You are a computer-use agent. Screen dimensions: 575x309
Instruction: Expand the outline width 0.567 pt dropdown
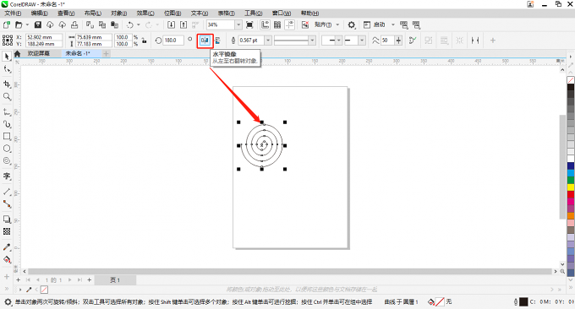coord(268,41)
